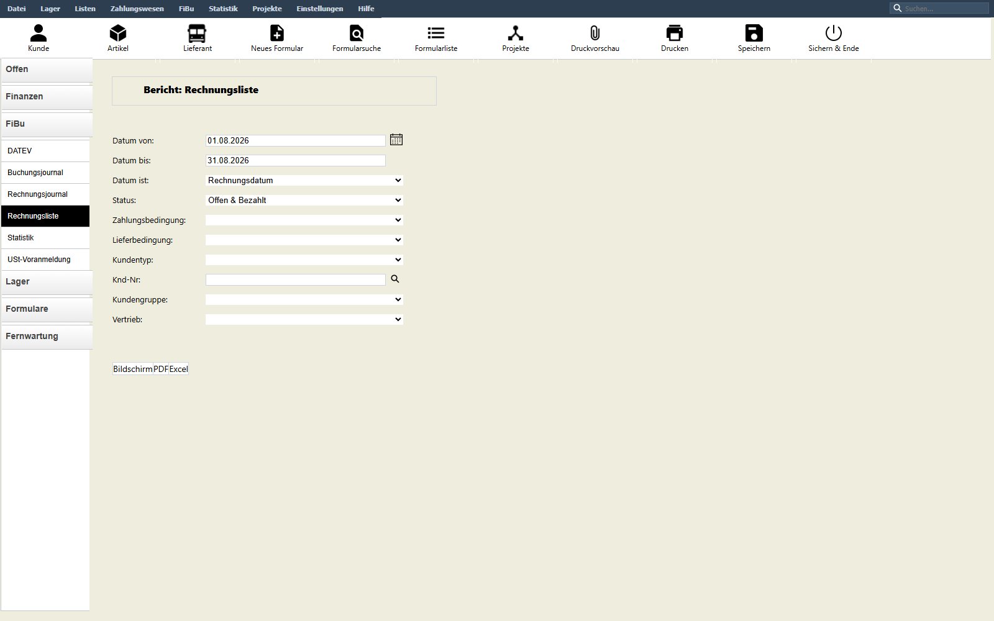Image resolution: width=994 pixels, height=621 pixels.
Task: Click the Sichern & Ende power icon
Action: point(834,33)
